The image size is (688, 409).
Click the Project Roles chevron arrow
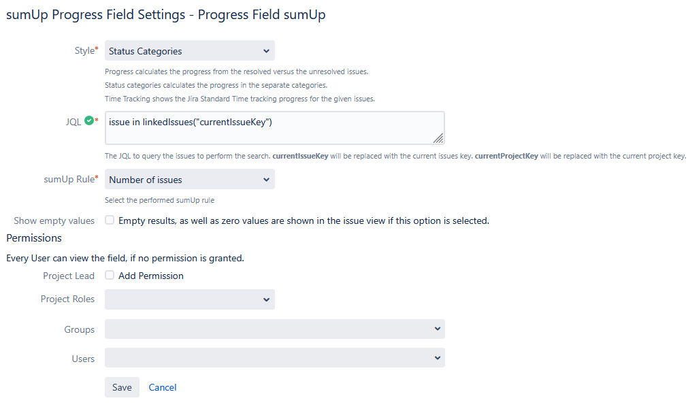(x=265, y=299)
